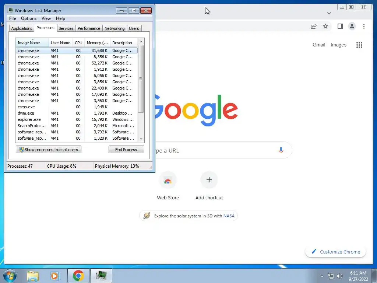Click Processes: 47 in status bar
Viewport: 377px width, 283px height.
click(20, 166)
